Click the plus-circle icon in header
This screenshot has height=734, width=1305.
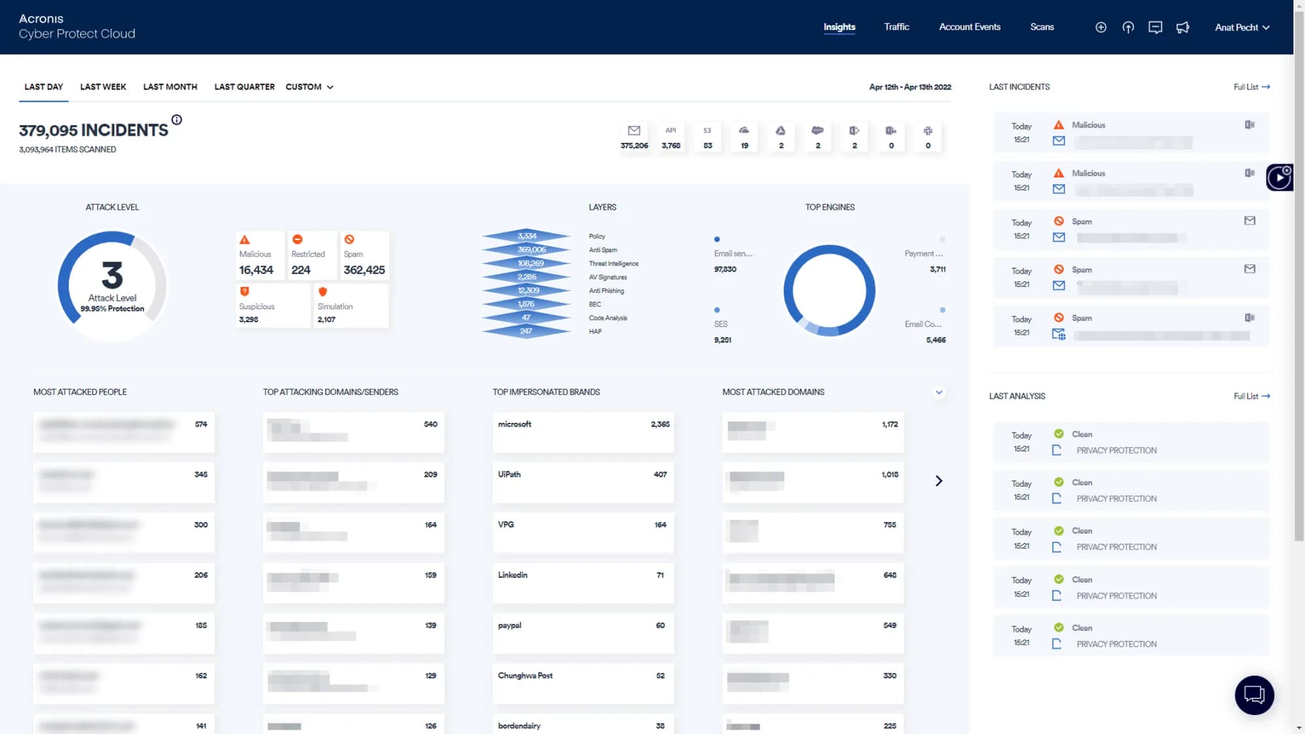[1101, 27]
